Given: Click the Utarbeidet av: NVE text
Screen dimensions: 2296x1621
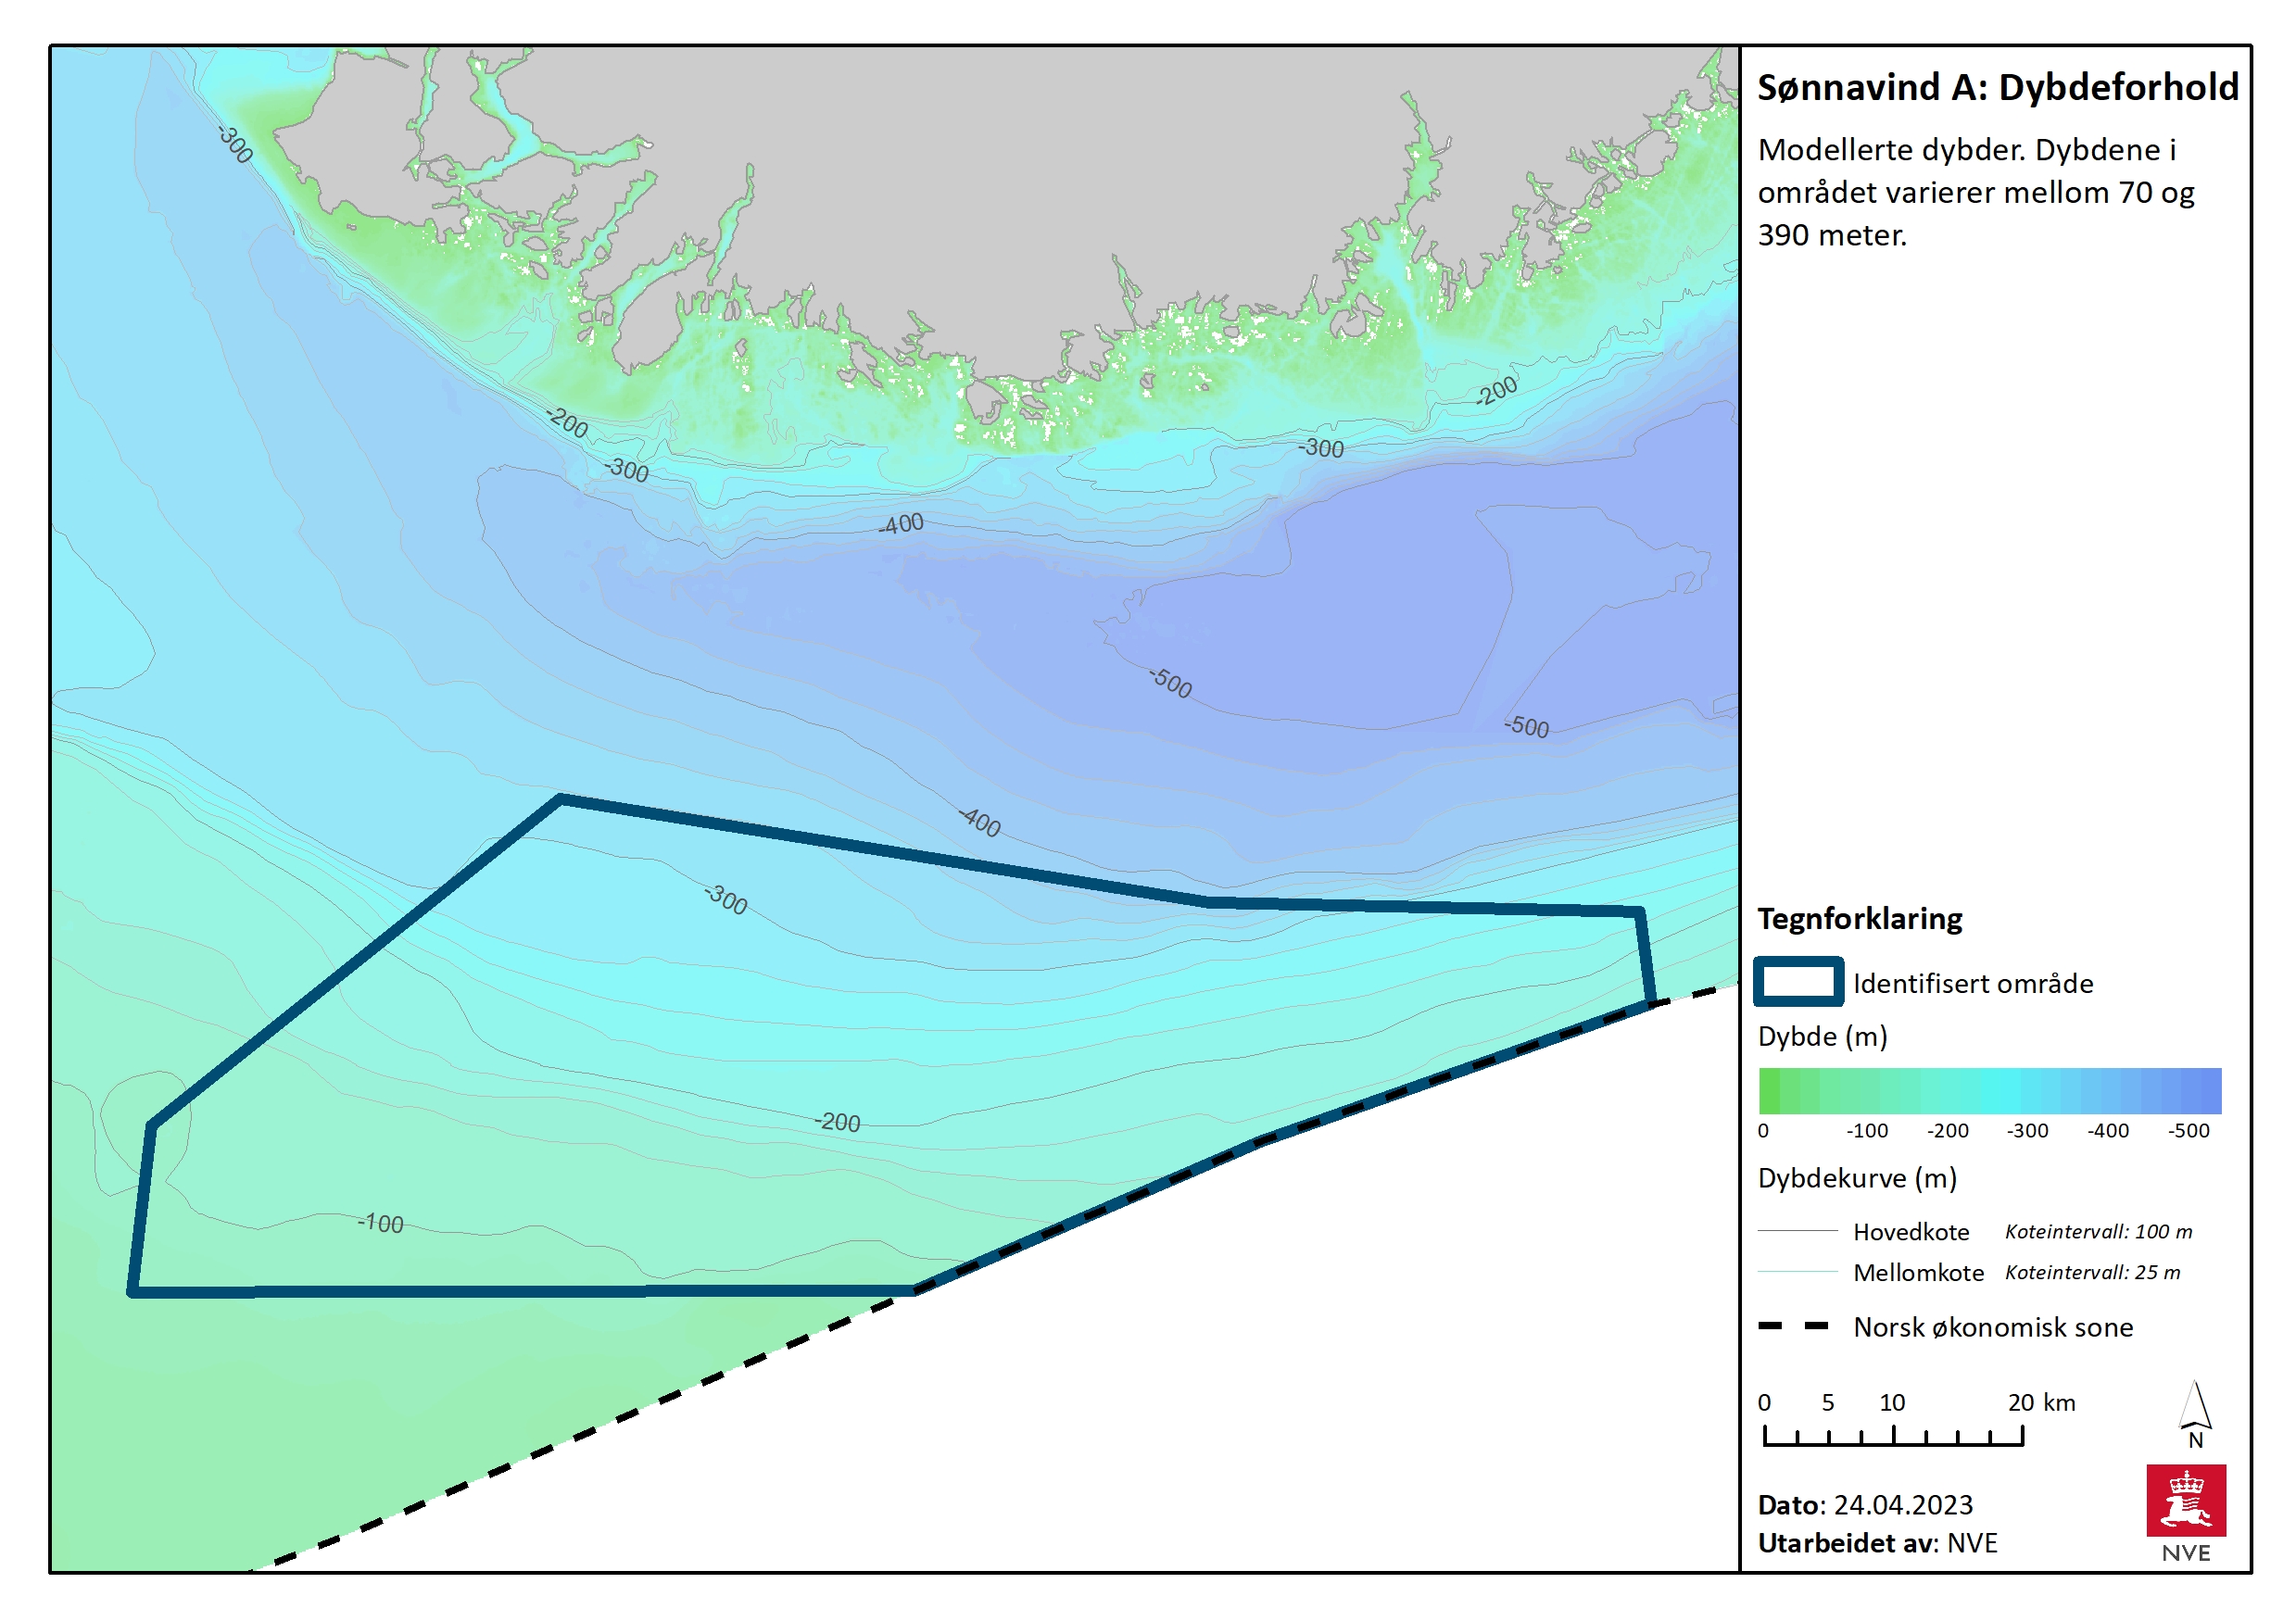Looking at the screenshot, I should click(x=1877, y=1543).
